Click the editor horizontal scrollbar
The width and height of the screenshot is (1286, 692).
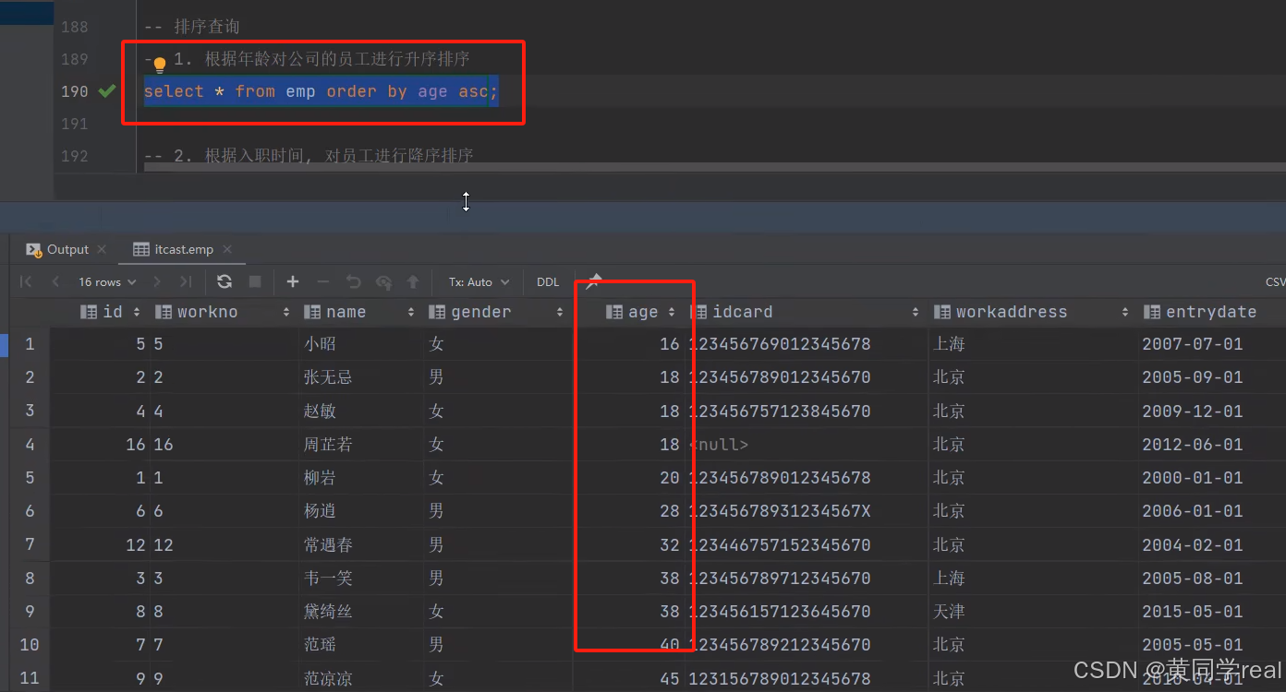click(x=713, y=168)
